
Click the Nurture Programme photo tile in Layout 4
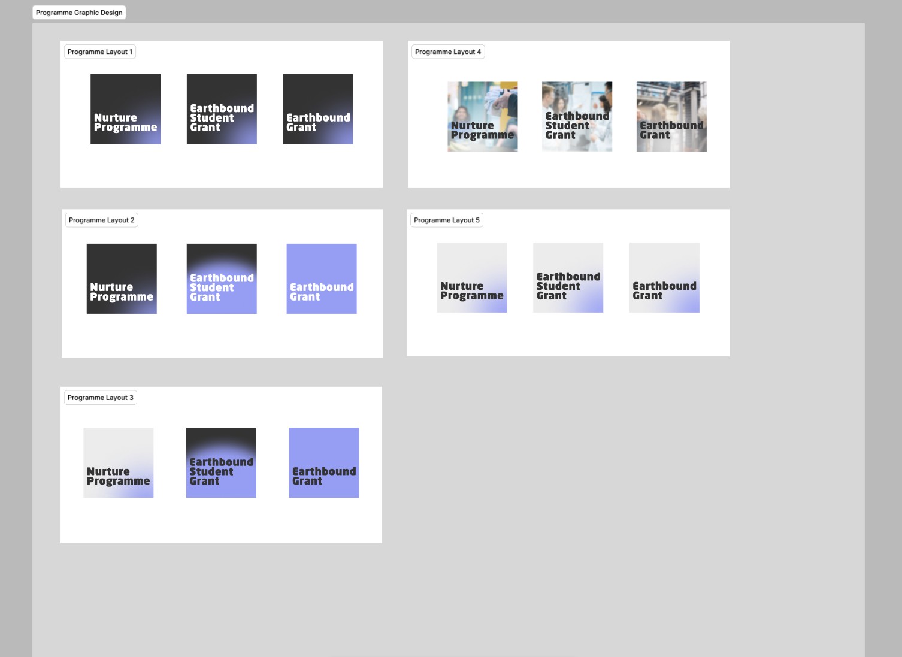click(482, 117)
